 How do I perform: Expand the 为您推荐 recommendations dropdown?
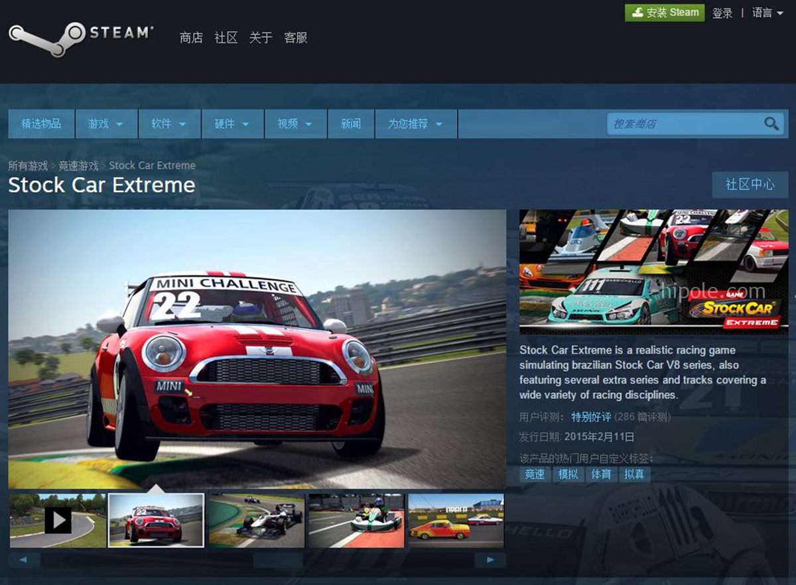click(416, 124)
